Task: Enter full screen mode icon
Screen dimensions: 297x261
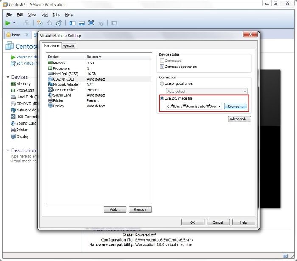Action: coord(91,23)
